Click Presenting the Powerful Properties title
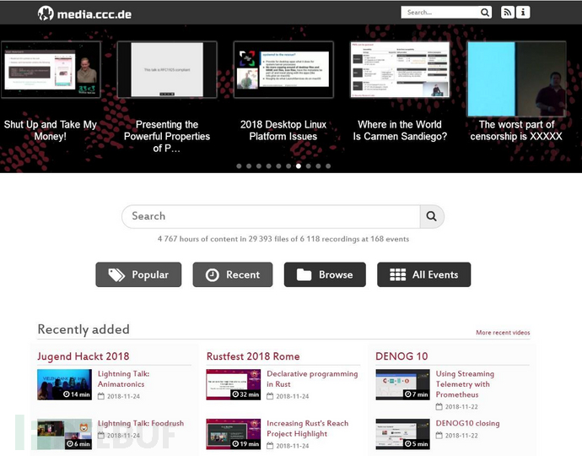Screen dimensions: 582x456 click(167, 136)
